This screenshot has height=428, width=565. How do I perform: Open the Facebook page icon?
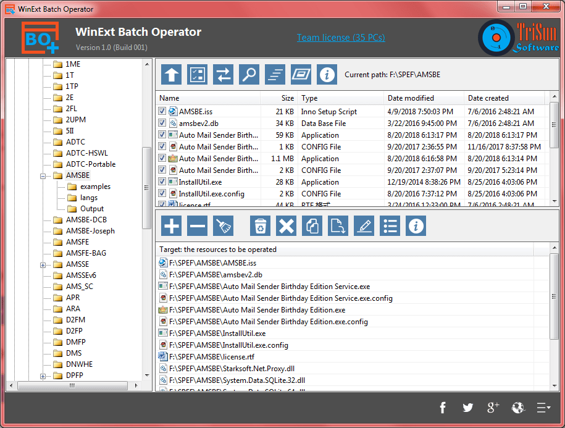pyautogui.click(x=443, y=407)
